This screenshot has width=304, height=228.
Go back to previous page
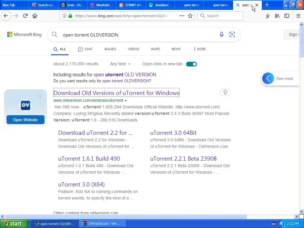point(6,16)
